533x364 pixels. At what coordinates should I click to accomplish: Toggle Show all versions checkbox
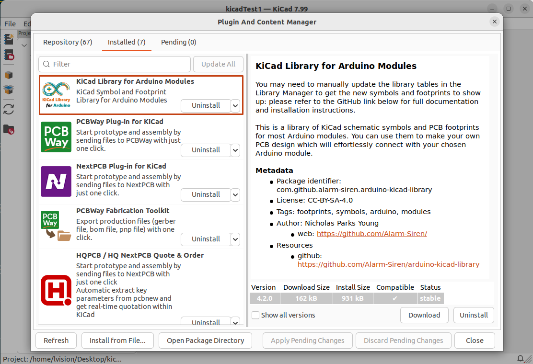point(255,315)
